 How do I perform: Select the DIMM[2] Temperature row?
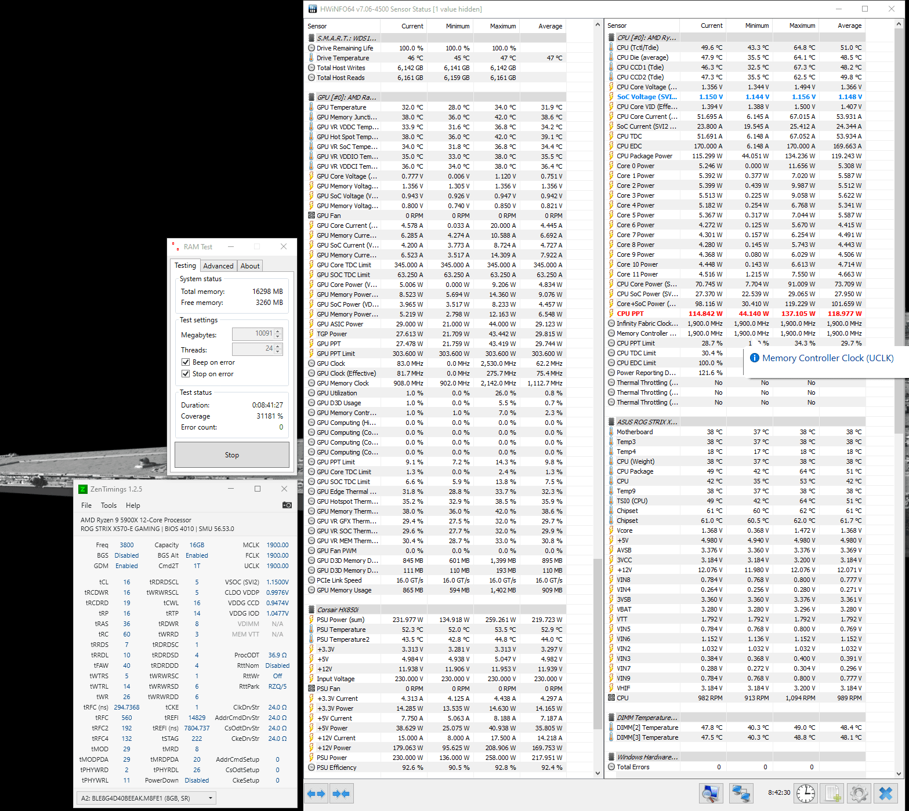pos(734,728)
